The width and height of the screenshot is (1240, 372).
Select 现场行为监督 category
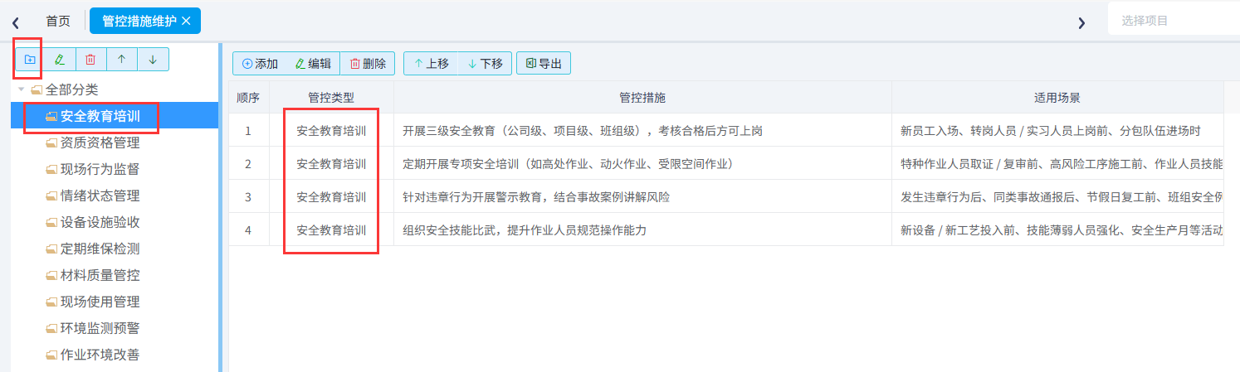point(100,169)
